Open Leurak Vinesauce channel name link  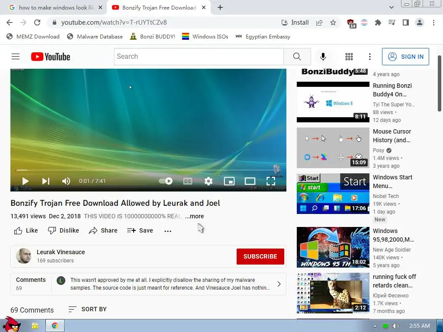(x=61, y=252)
